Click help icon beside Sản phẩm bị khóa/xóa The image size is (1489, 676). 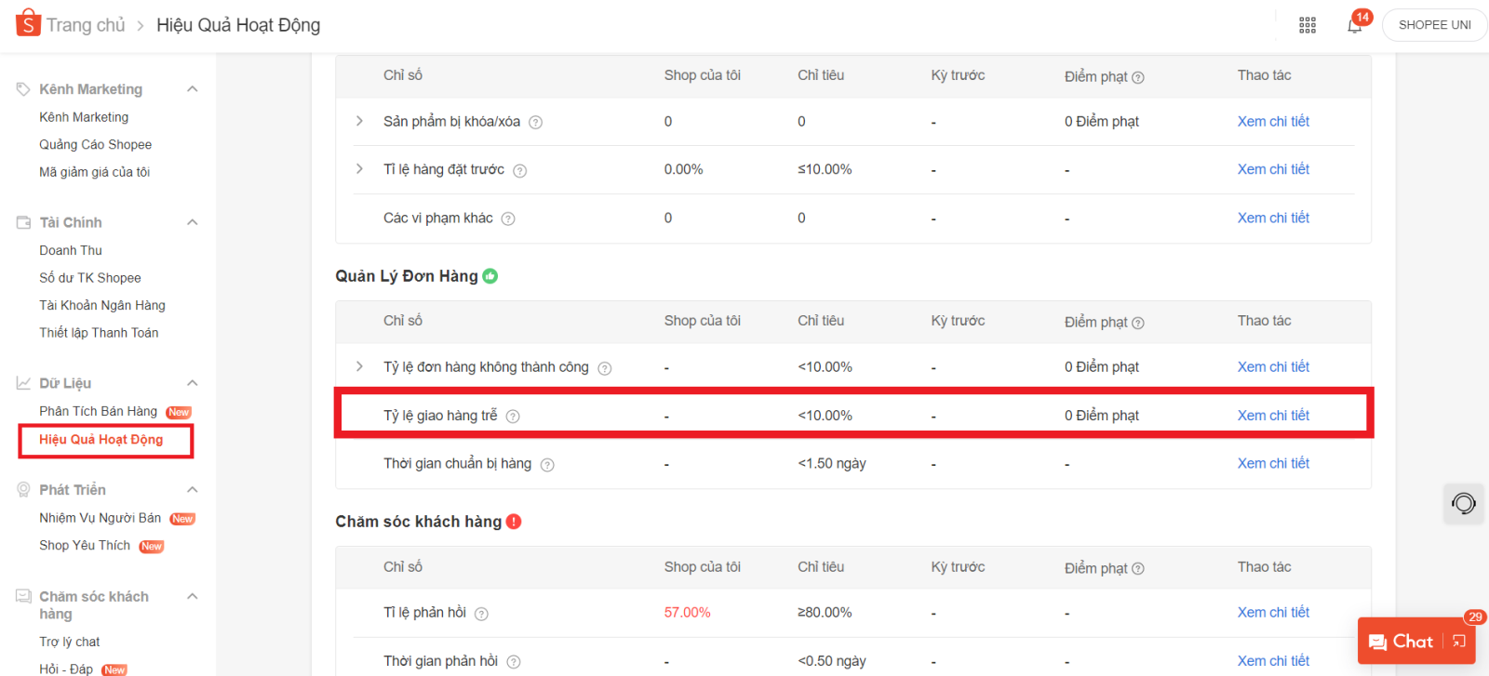coord(536,123)
